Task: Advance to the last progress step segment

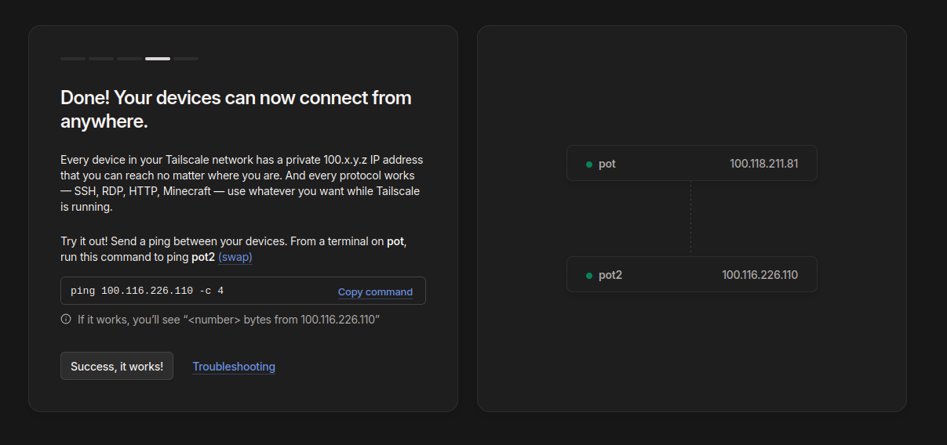Action: point(186,59)
